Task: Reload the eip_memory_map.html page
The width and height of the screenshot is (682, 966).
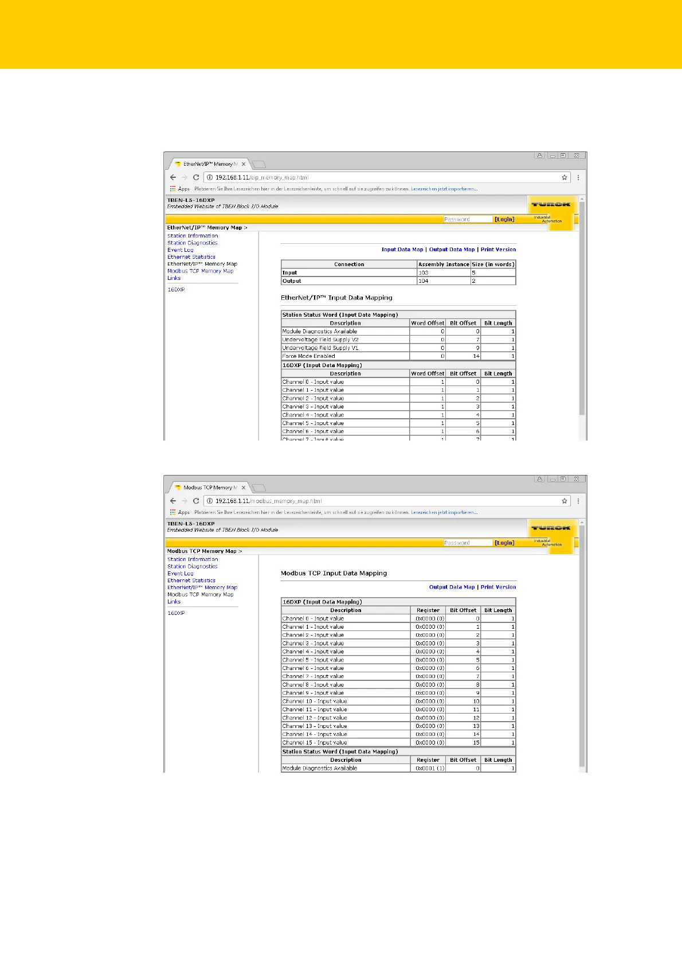Action: 196,177
